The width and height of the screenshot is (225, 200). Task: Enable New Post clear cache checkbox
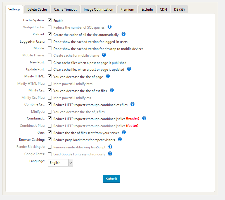50,62
